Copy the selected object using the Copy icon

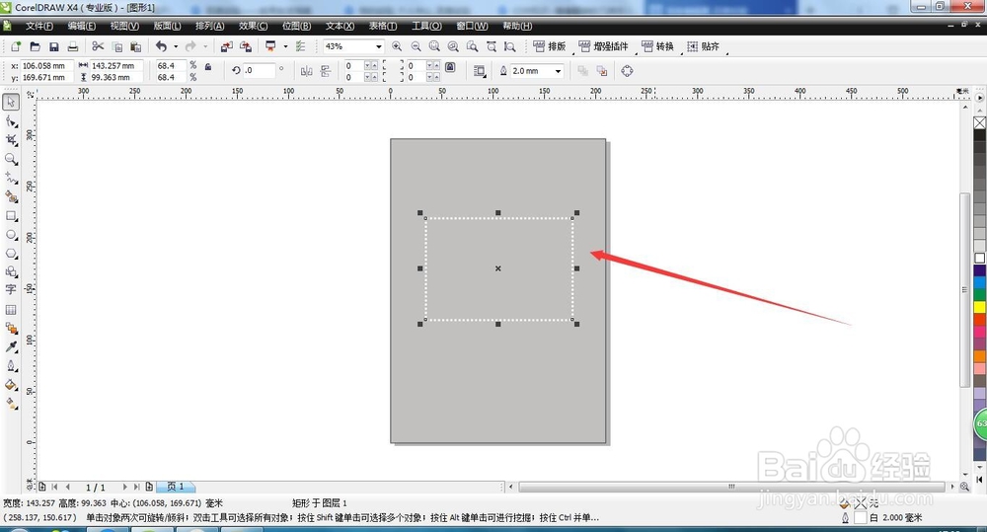[x=117, y=46]
